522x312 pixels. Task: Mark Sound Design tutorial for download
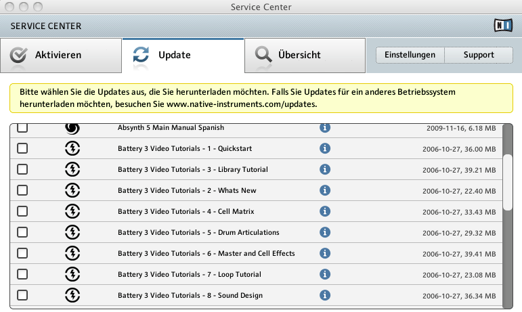click(x=22, y=295)
